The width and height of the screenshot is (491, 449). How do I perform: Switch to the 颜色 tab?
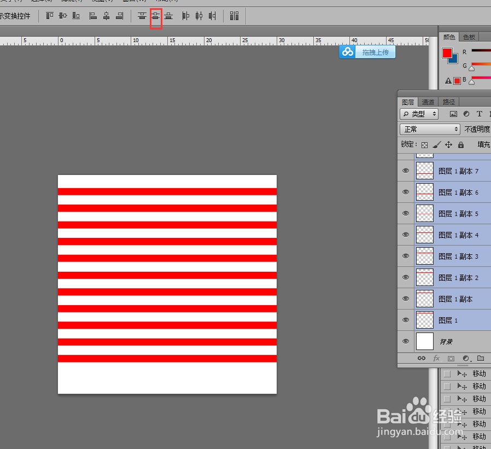[449, 37]
